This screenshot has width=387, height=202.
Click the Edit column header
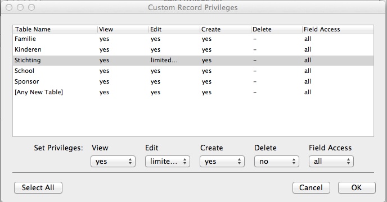174,29
